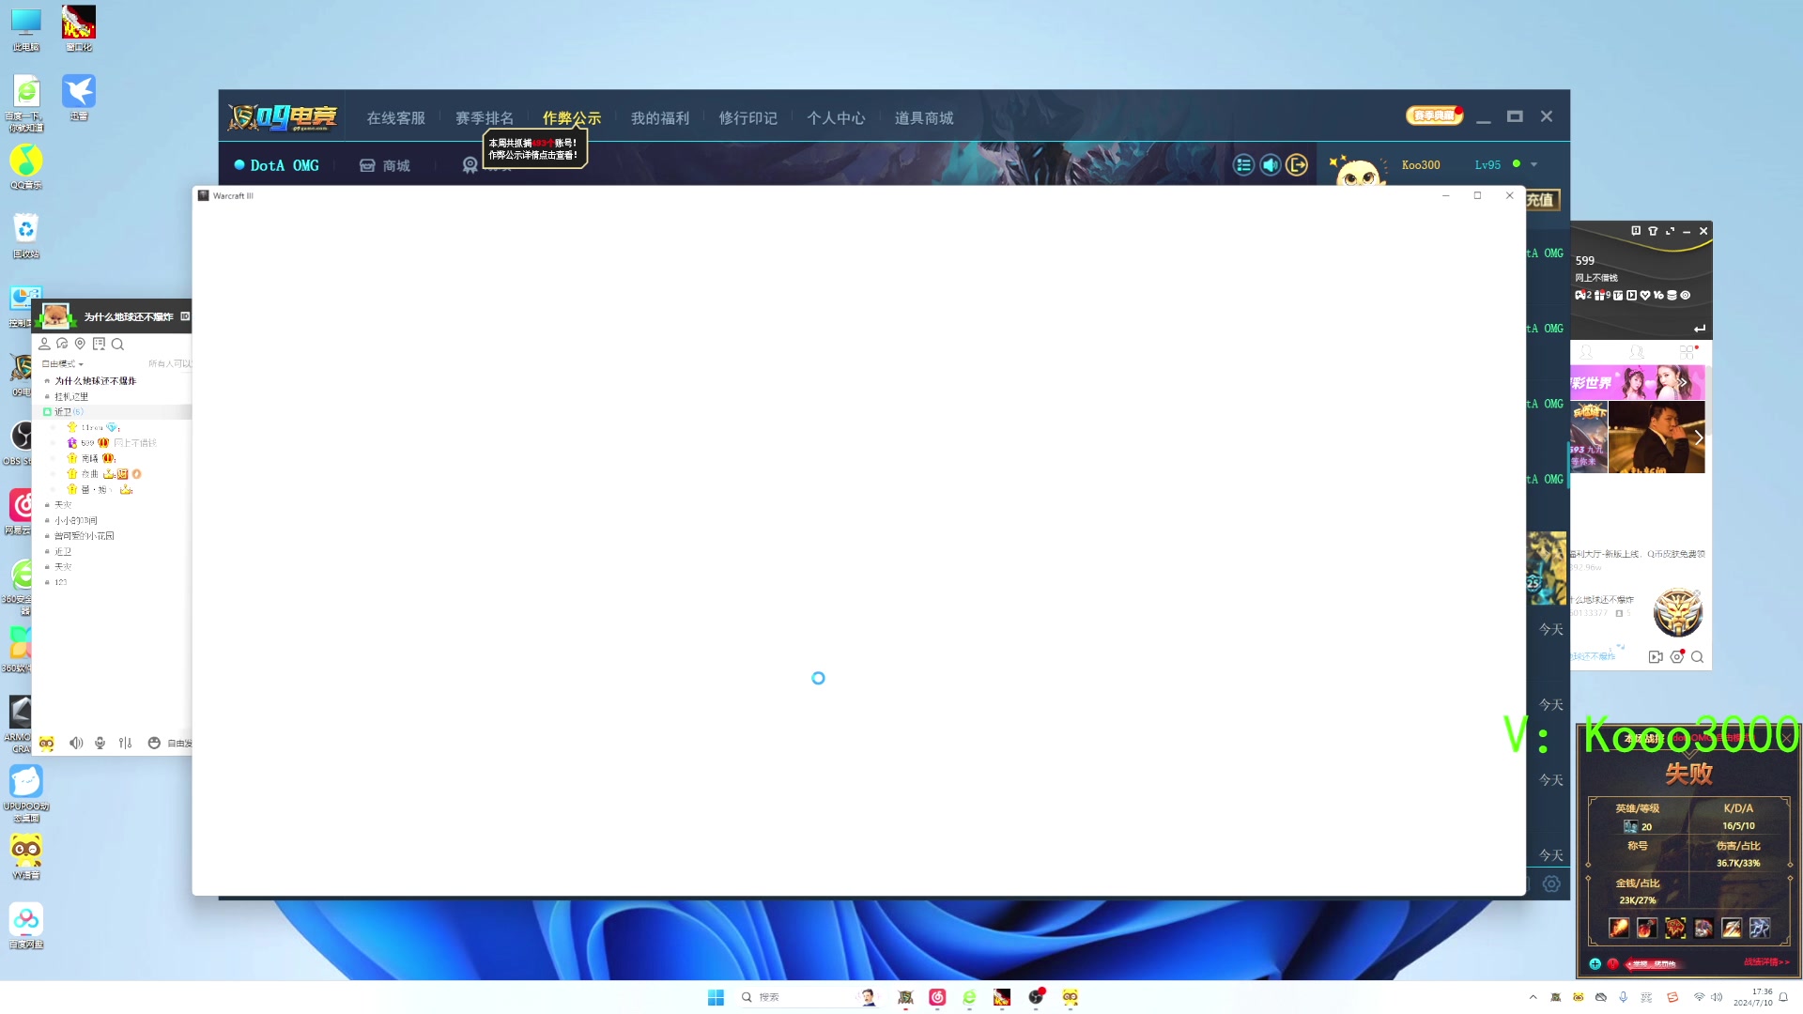This screenshot has width=1803, height=1014.
Task: Open NetEase Cloud Music from taskbar
Action: [x=937, y=997]
